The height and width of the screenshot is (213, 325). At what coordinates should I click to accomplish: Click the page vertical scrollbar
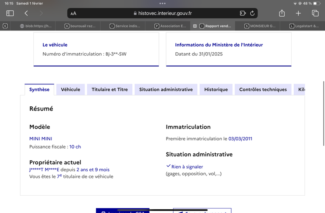pos(323,114)
